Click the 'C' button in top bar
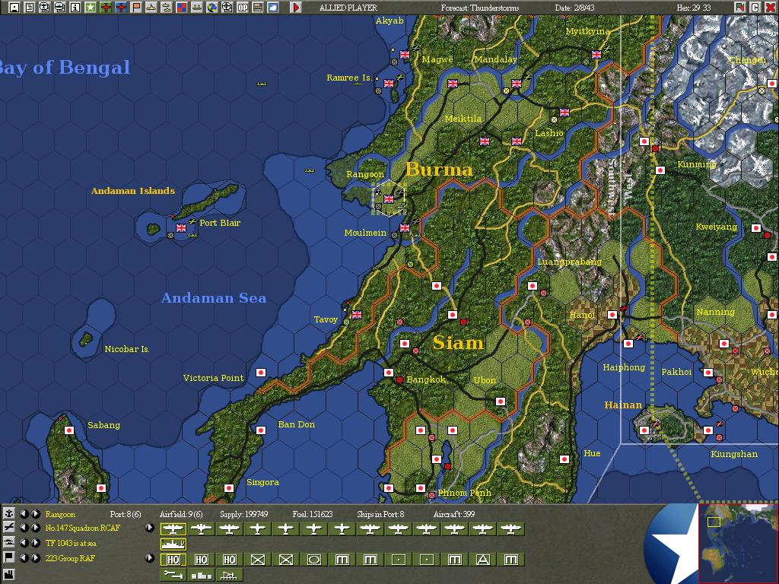 (755, 8)
